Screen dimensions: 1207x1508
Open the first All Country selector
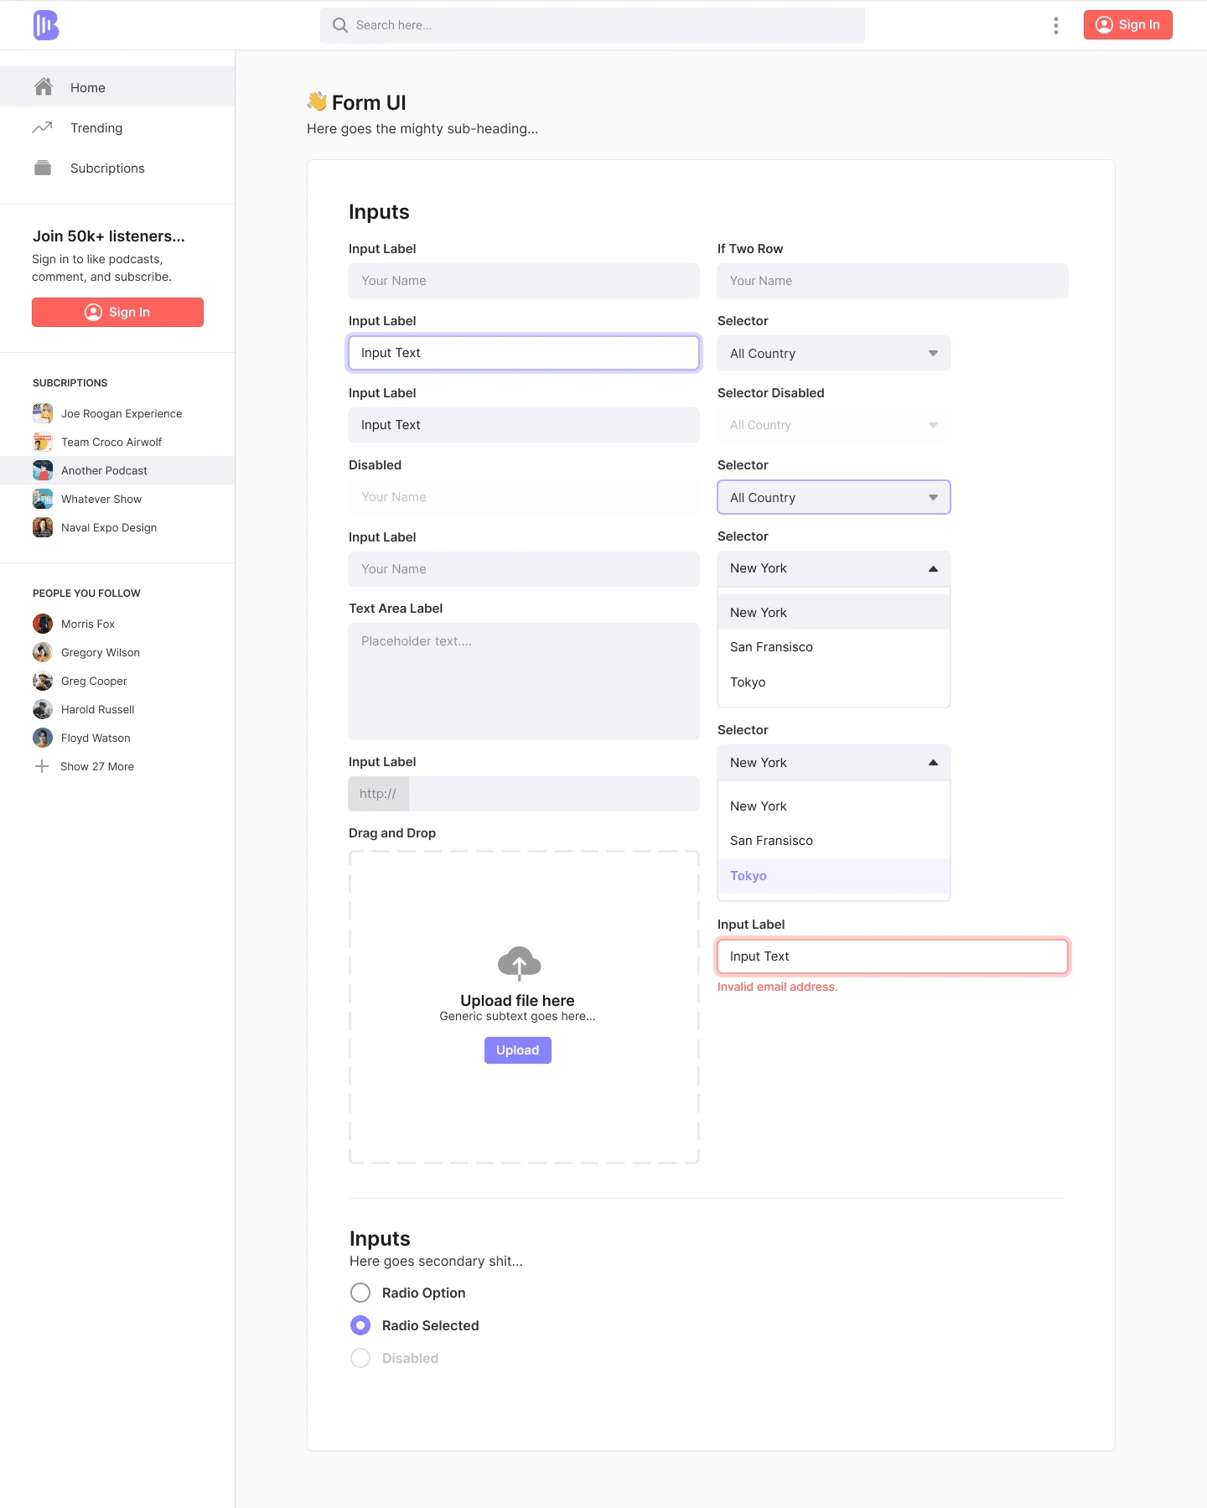pos(834,353)
